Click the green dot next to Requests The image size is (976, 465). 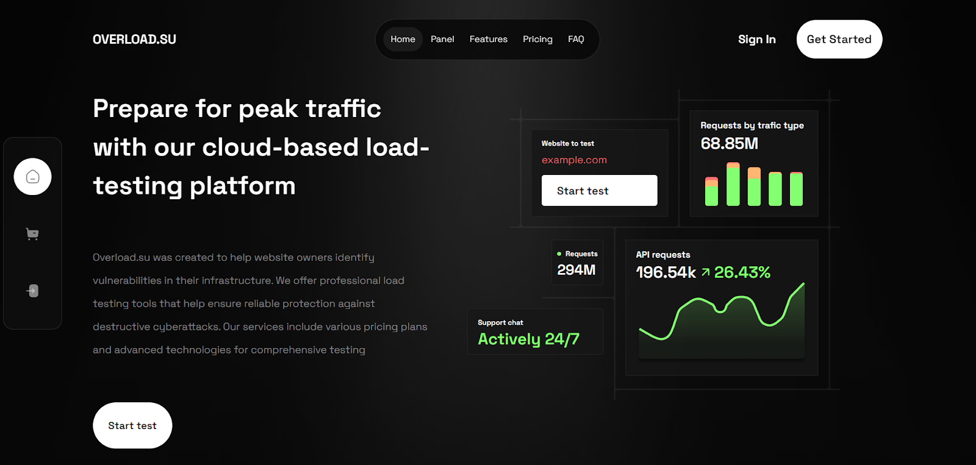coord(559,254)
